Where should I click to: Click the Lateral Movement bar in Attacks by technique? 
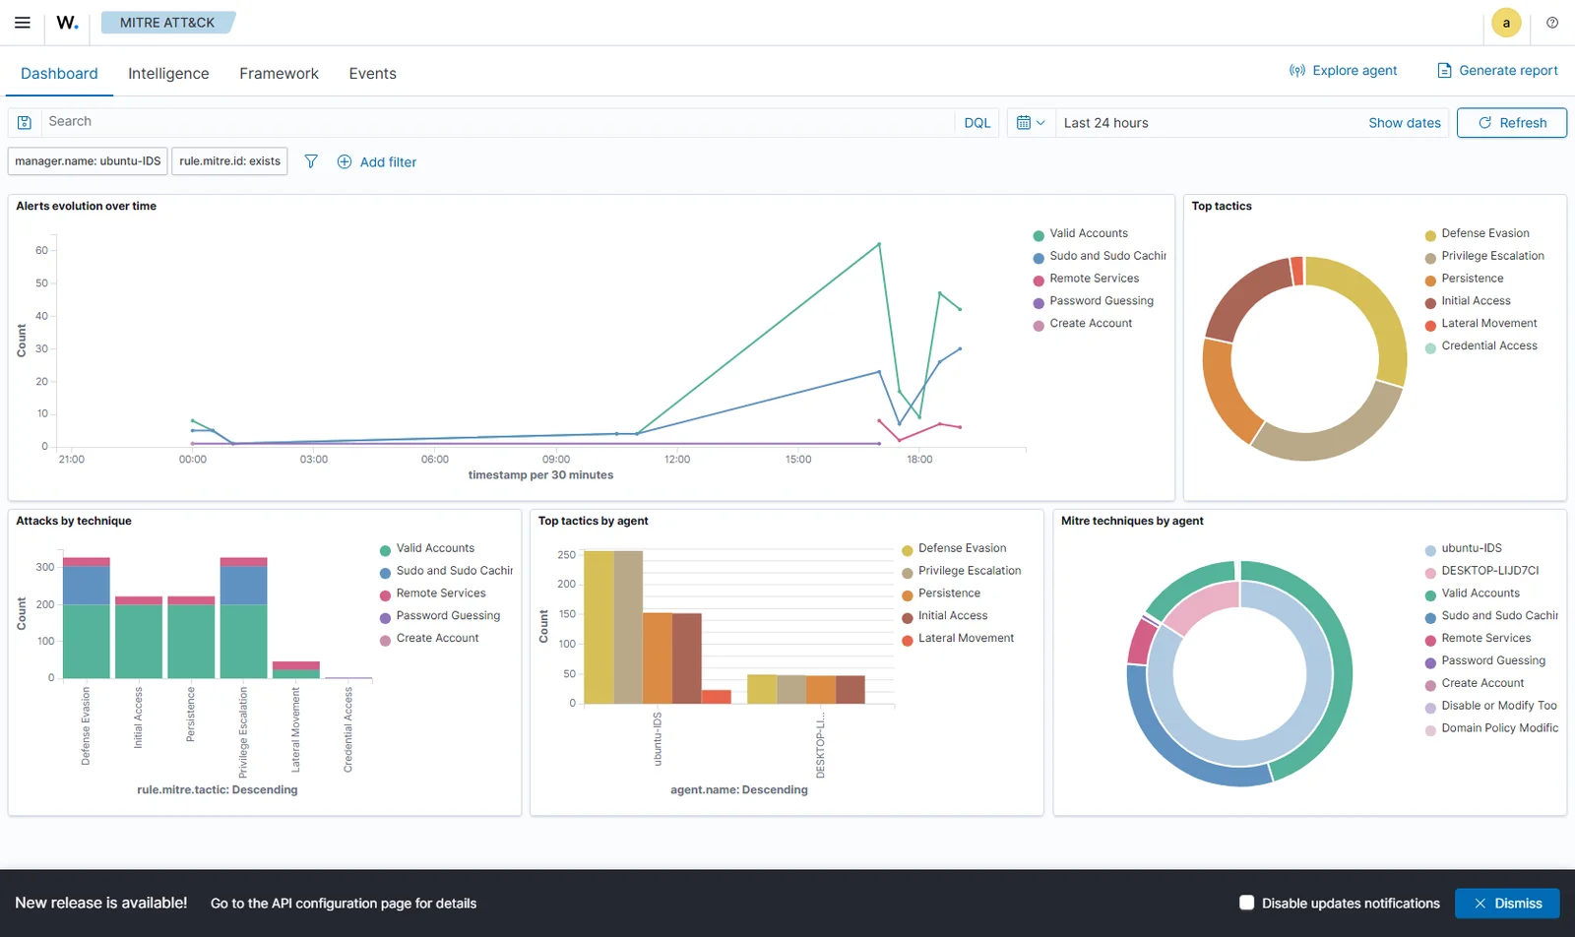tap(295, 670)
